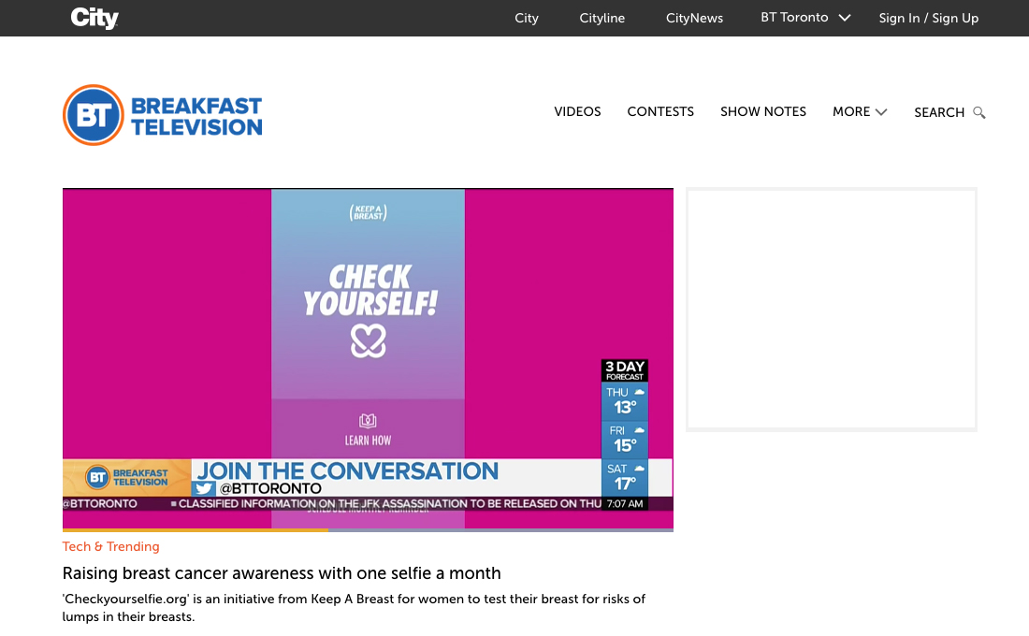Open the SHOW NOTES menu item

click(763, 111)
